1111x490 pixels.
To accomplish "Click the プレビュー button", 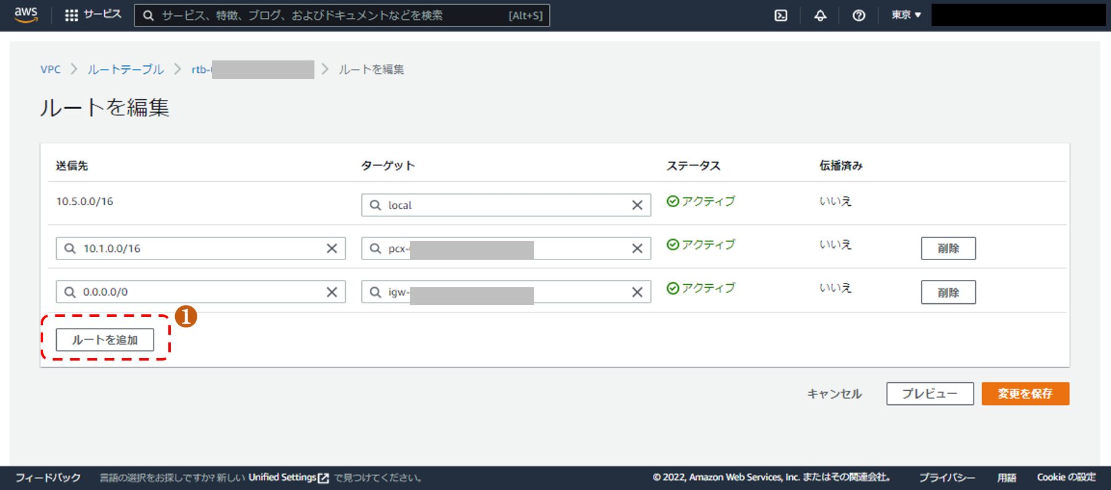I will pos(929,394).
